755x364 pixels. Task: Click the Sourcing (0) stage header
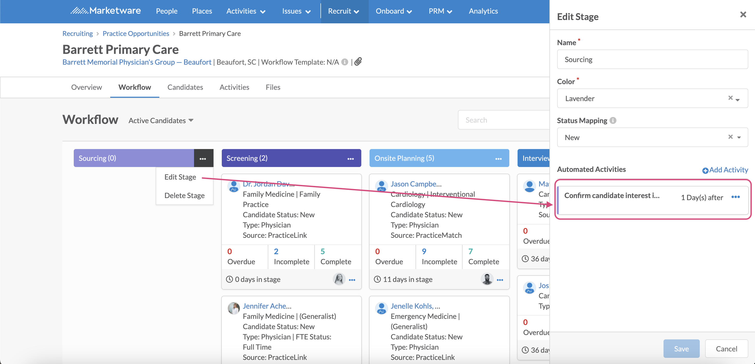[134, 158]
